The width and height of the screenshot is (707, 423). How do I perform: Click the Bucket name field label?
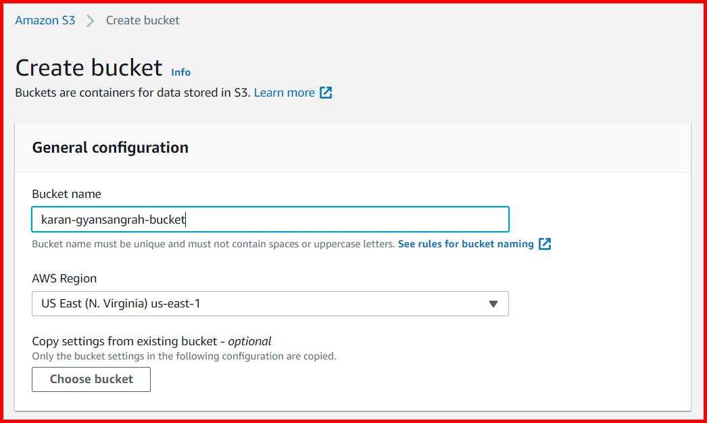point(66,194)
